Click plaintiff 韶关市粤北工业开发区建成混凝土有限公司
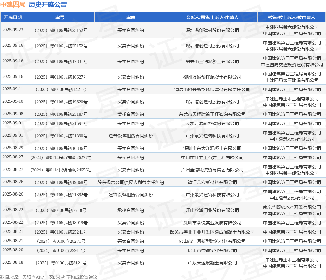326x280 pixels. (x=212, y=232)
